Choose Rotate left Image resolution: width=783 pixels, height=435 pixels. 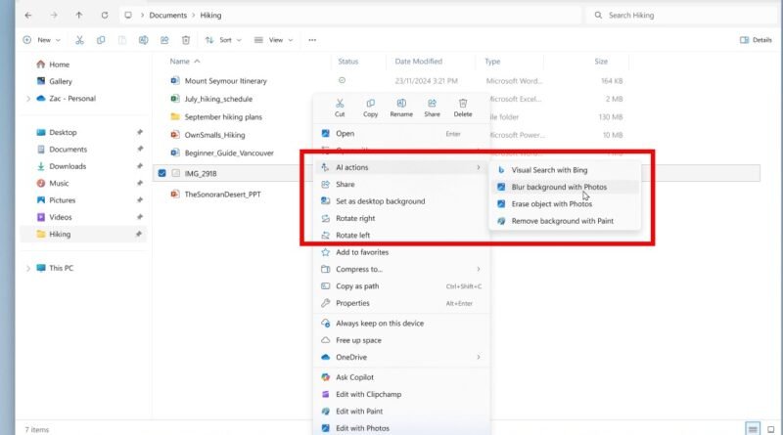pos(401,235)
